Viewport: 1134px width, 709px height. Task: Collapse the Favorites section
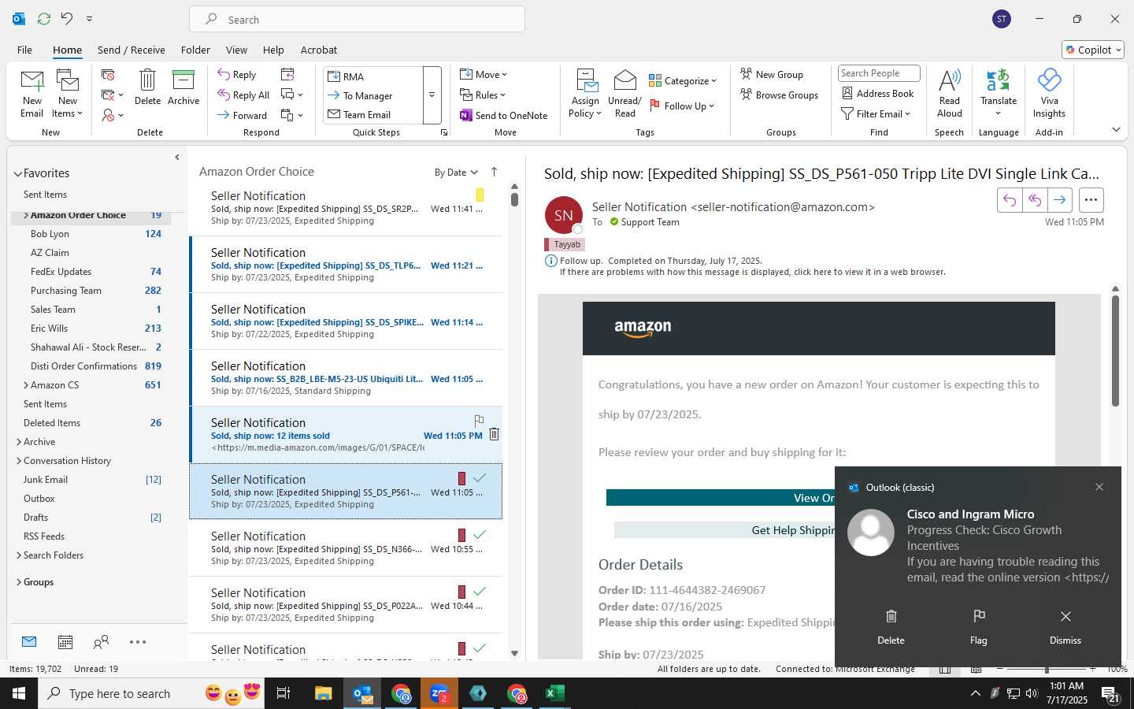point(17,173)
